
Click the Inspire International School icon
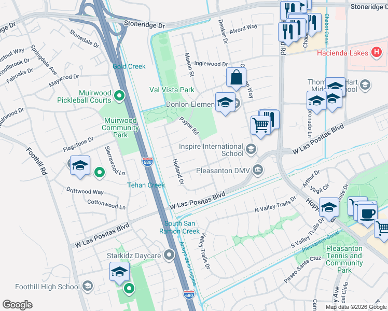251,149
